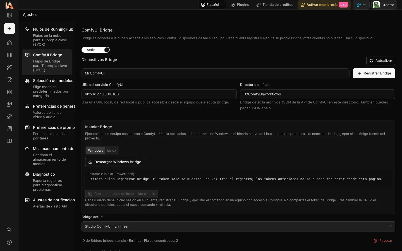Open help via the question mark icon

(x=9, y=242)
